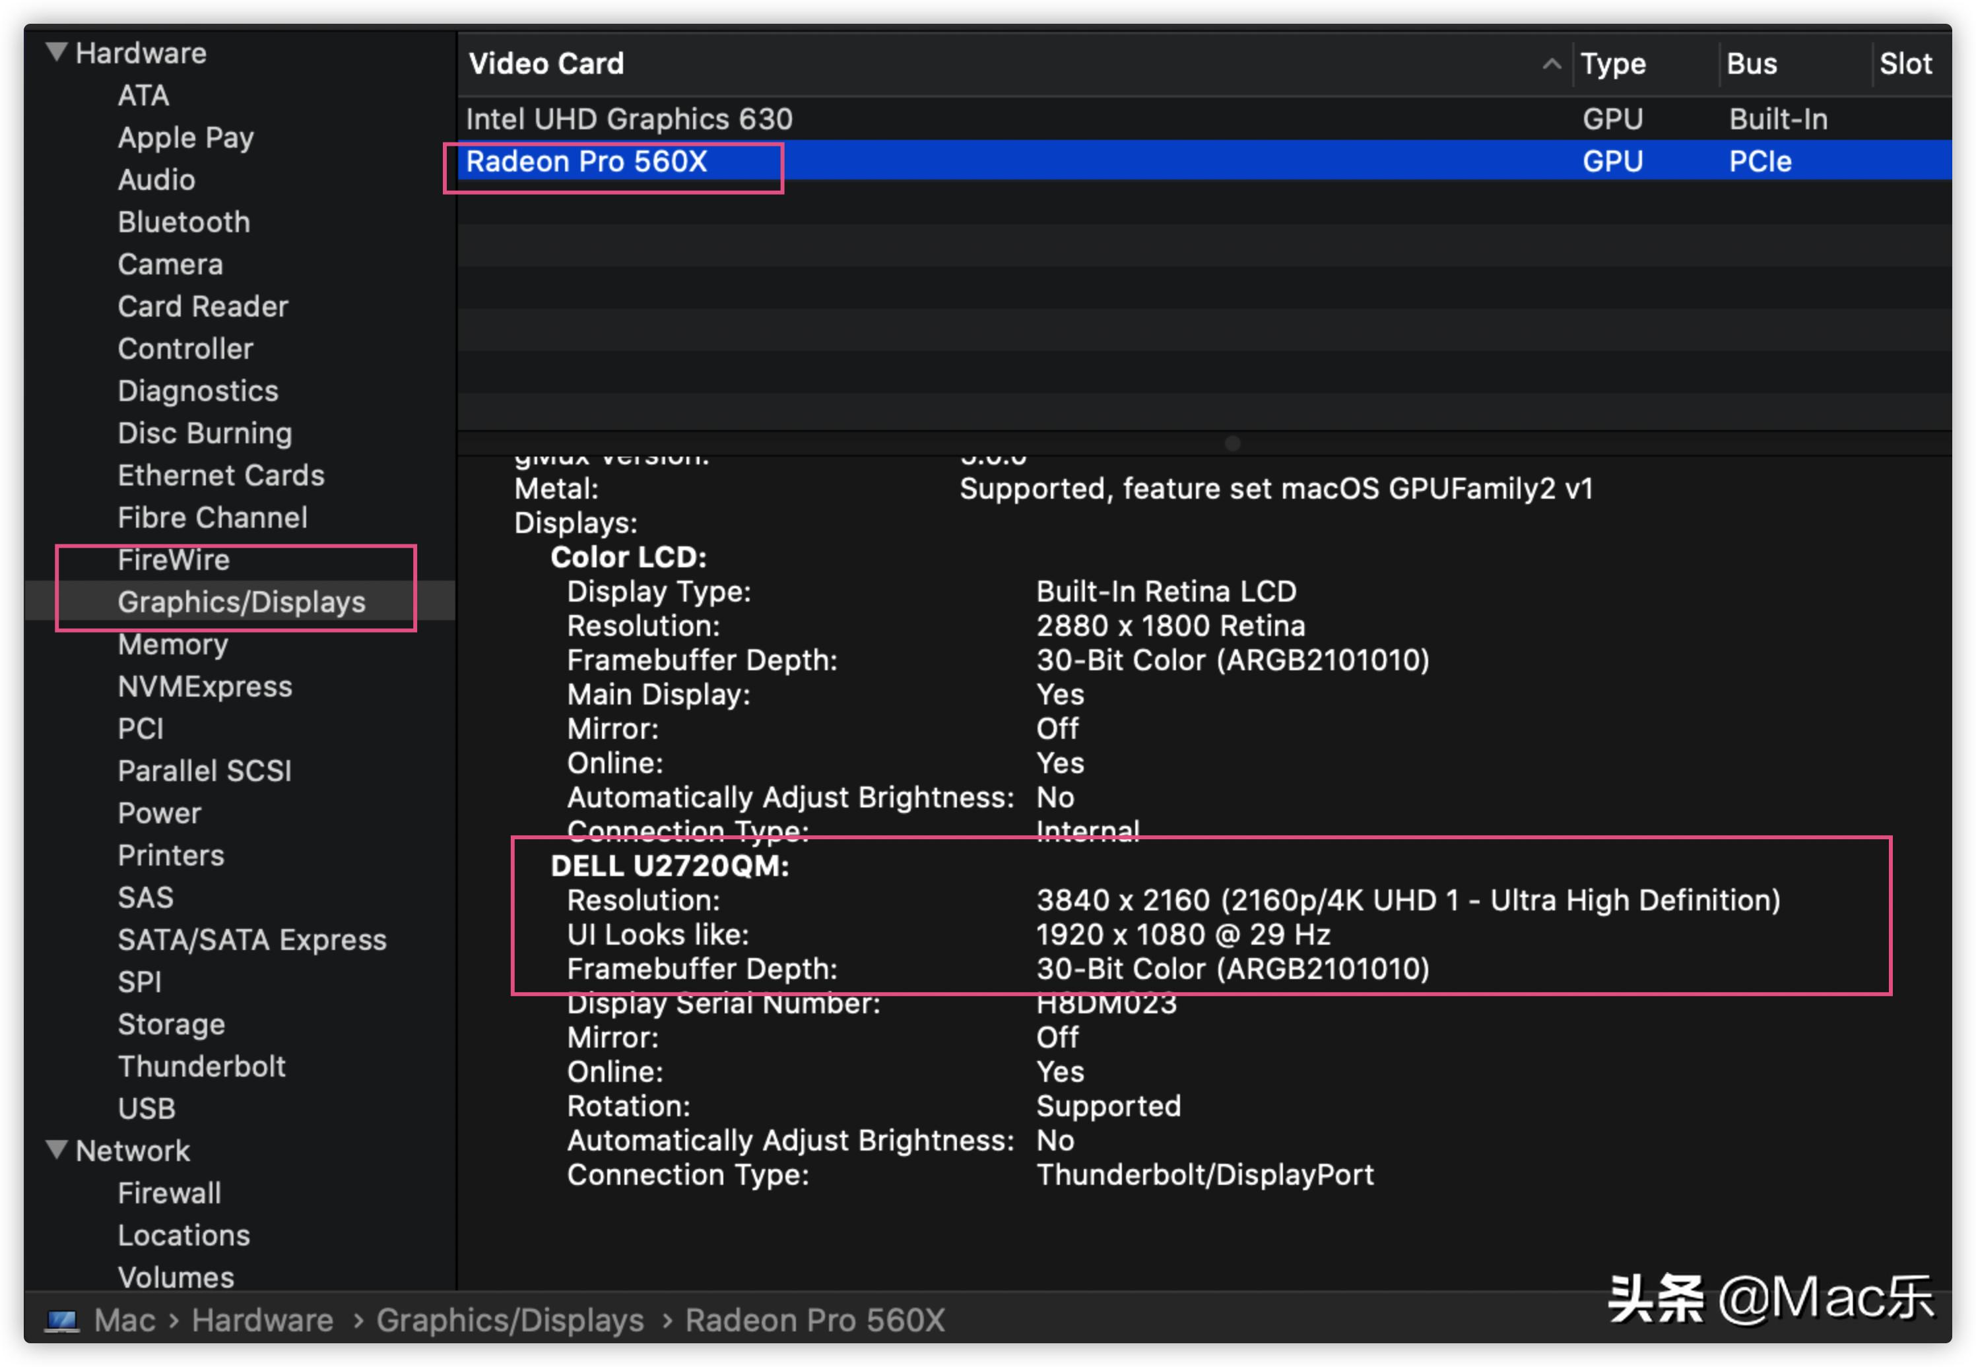Click the Bus column header

[x=1752, y=63]
